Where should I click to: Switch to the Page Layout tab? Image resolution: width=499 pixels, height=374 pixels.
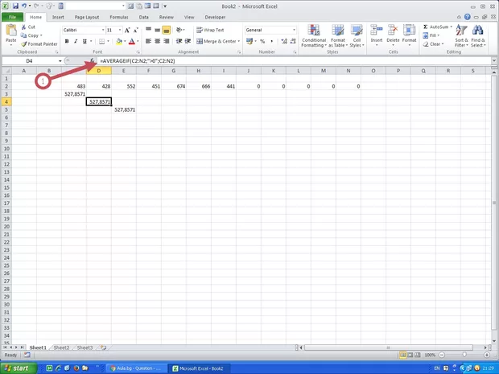(87, 17)
